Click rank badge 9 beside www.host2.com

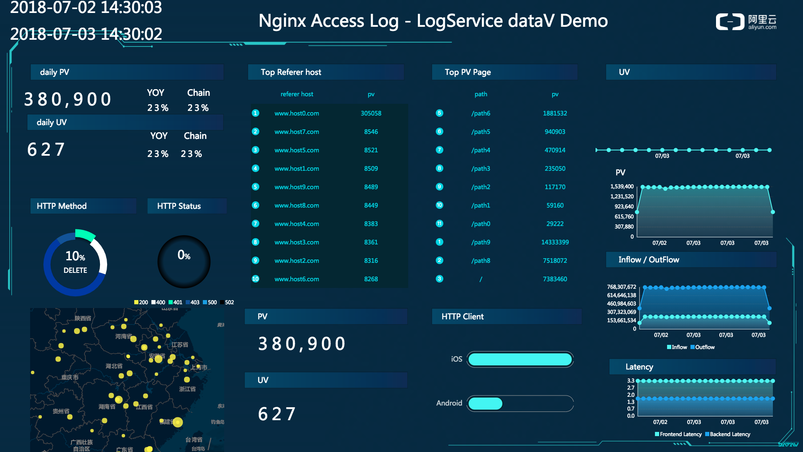point(256,260)
